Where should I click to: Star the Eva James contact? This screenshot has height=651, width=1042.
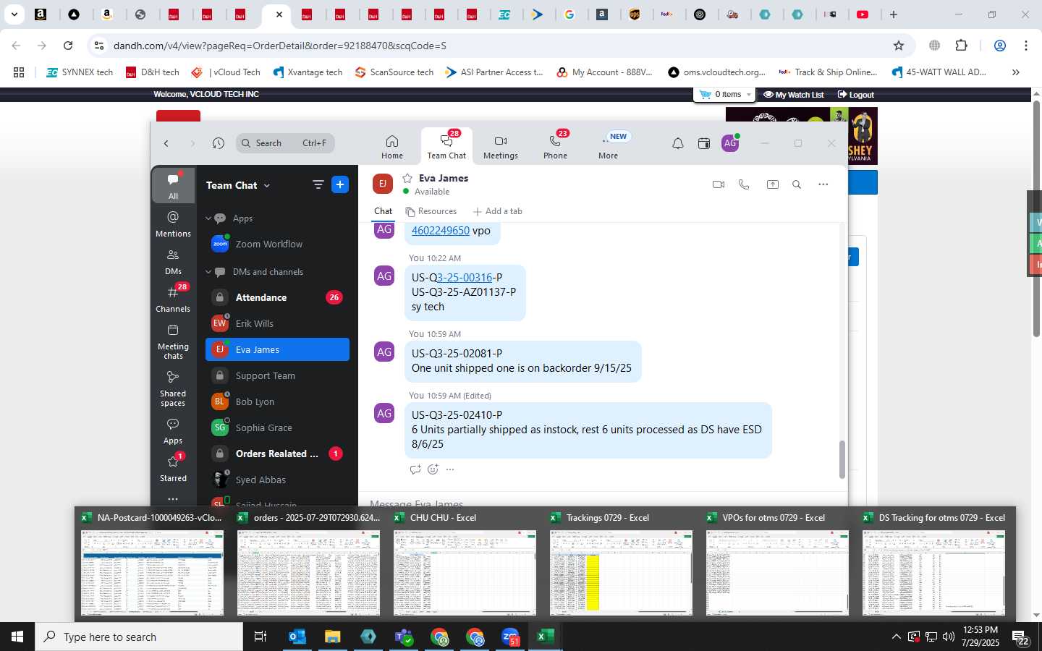(x=407, y=178)
